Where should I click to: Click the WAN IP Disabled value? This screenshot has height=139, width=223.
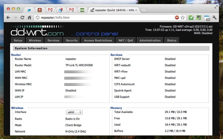[71, 90]
